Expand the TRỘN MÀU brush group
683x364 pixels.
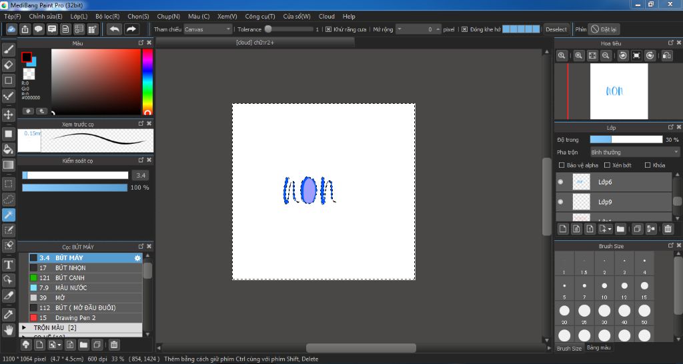point(25,327)
